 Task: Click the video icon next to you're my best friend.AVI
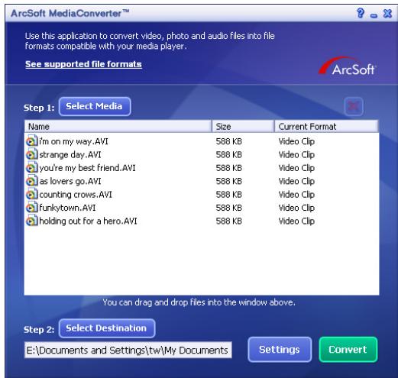[32, 168]
